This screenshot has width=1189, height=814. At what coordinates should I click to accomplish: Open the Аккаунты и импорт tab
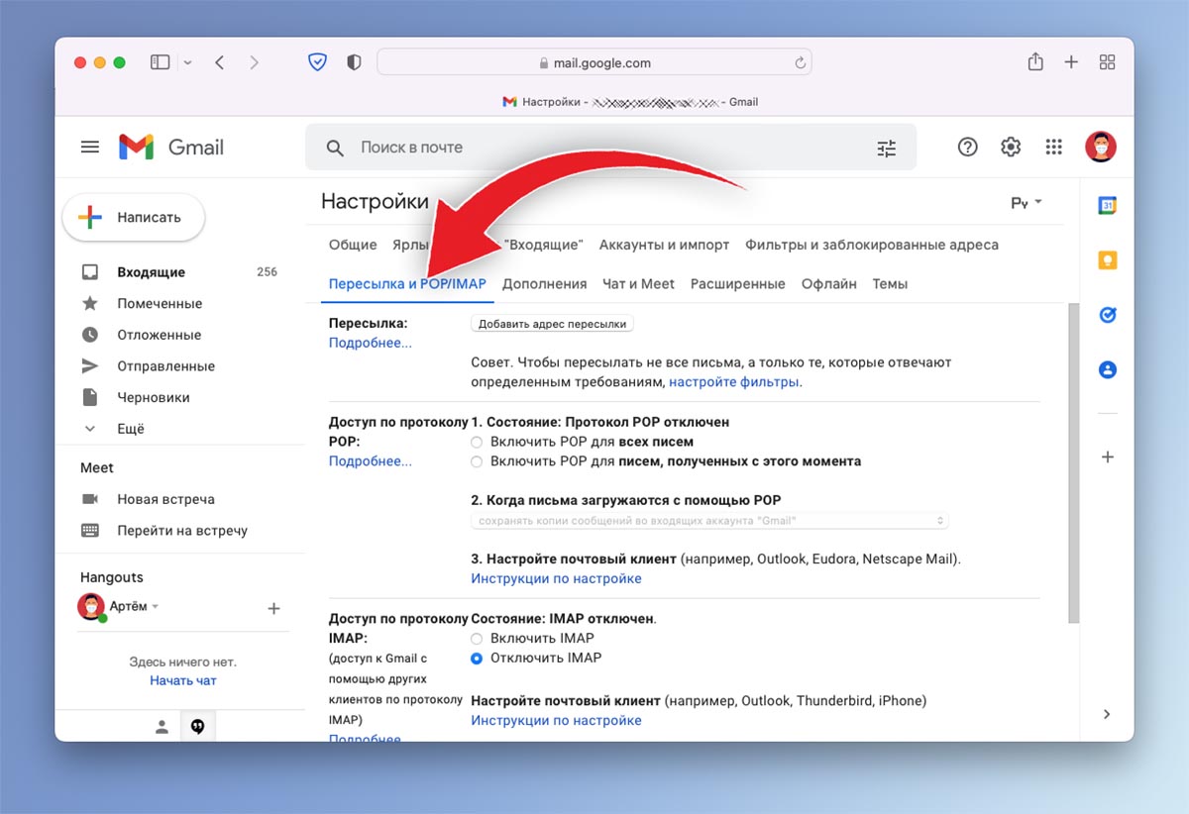664,245
